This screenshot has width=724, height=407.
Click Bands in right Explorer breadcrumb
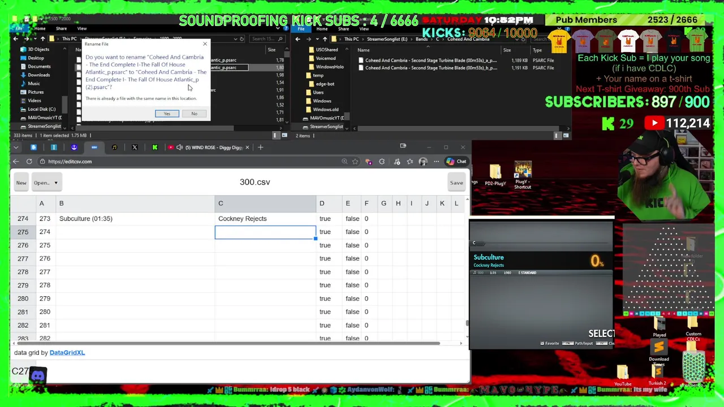[x=422, y=39]
